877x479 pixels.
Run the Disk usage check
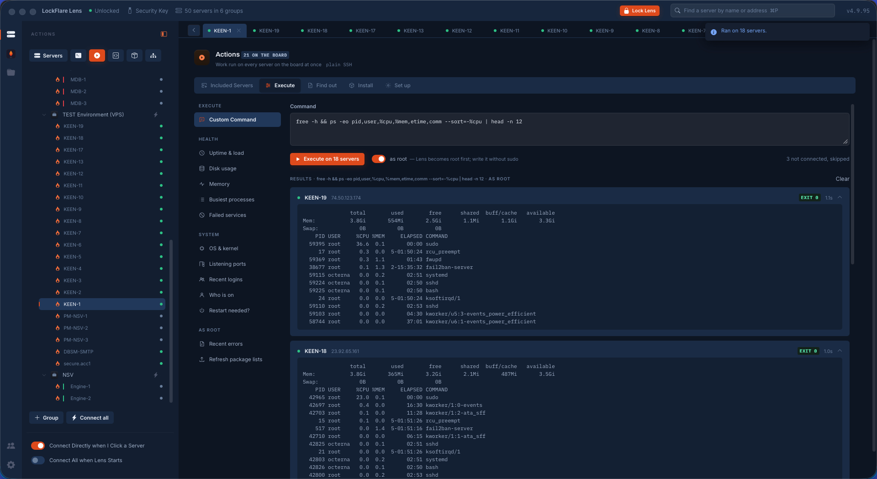click(238, 168)
